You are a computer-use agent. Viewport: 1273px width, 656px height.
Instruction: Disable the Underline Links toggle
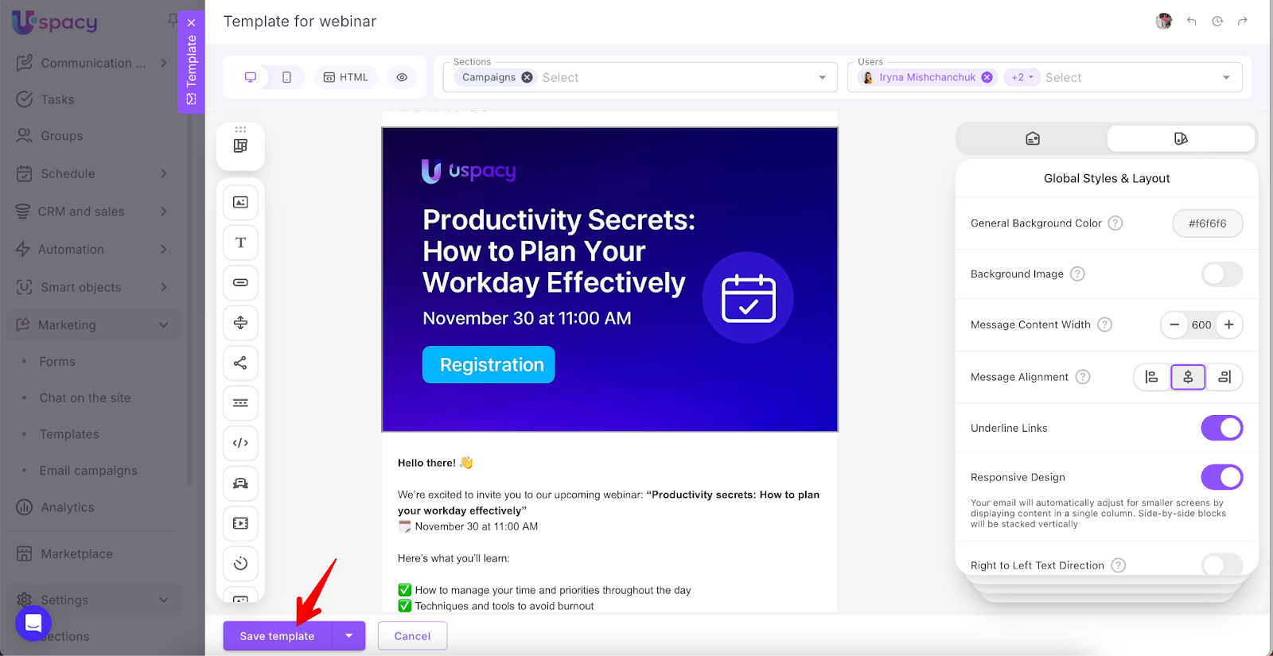pyautogui.click(x=1221, y=428)
